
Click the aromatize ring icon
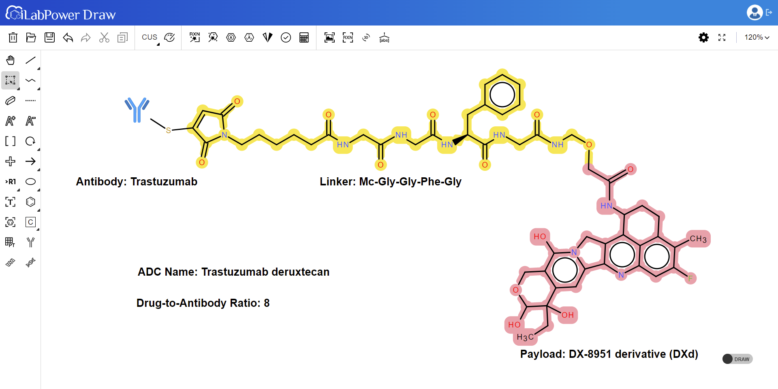(x=231, y=38)
